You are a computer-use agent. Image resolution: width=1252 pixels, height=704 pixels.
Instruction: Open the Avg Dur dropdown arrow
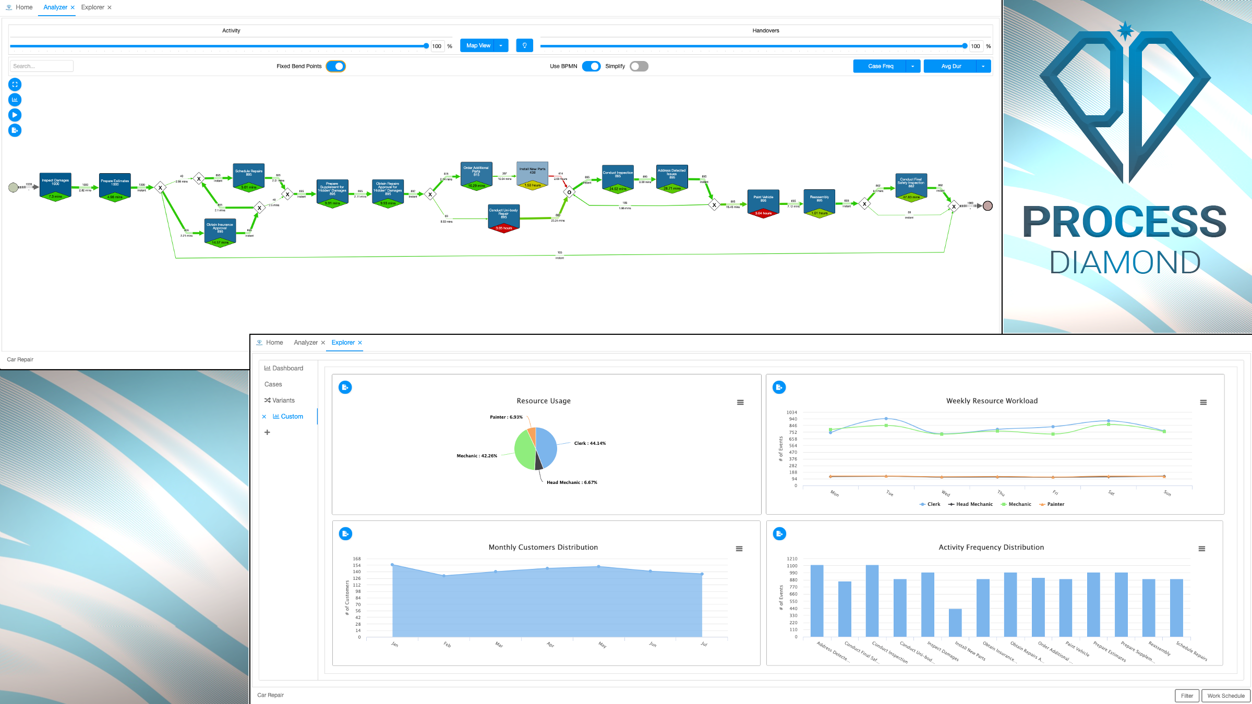(x=983, y=66)
